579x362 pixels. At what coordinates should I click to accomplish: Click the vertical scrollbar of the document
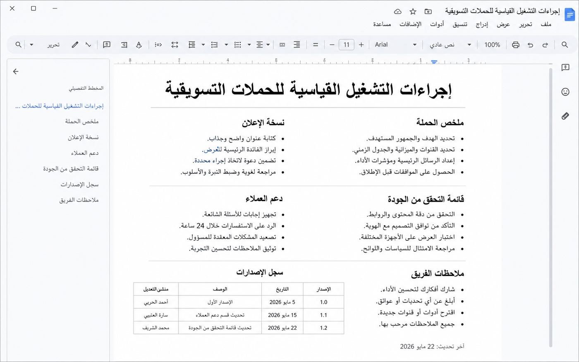click(x=550, y=207)
